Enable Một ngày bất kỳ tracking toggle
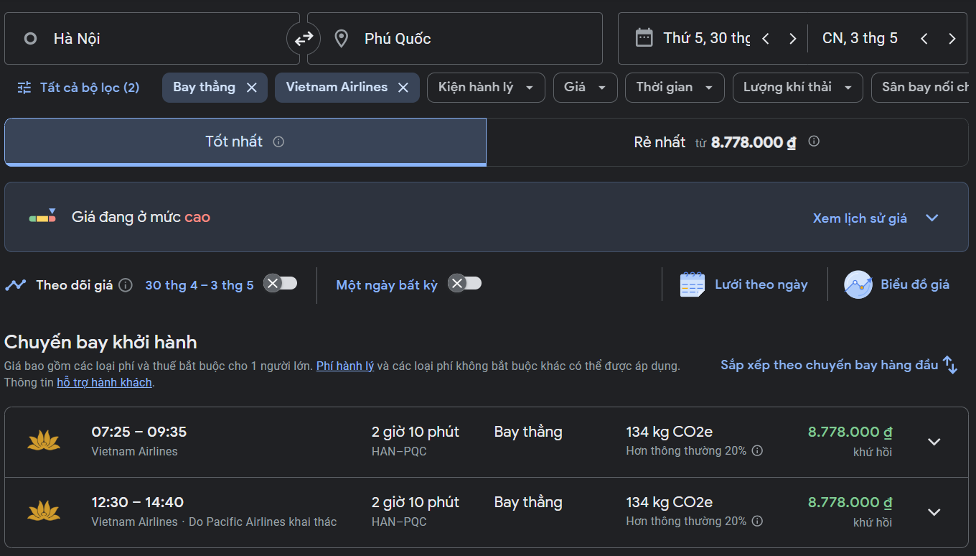 [465, 283]
